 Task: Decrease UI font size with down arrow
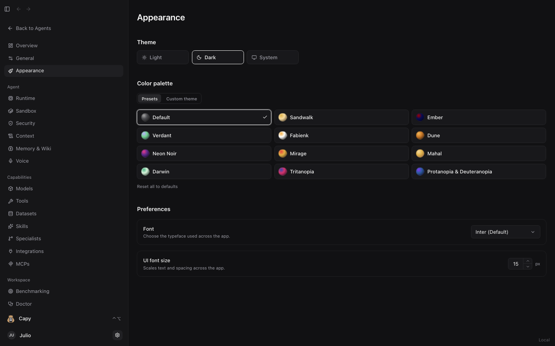click(x=528, y=266)
